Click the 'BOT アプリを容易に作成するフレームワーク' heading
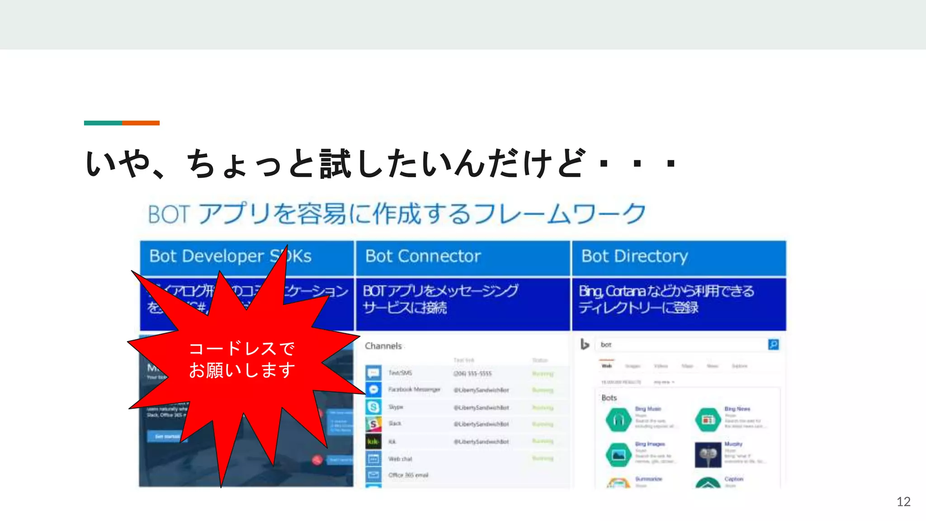This screenshot has height=521, width=926. click(x=397, y=213)
